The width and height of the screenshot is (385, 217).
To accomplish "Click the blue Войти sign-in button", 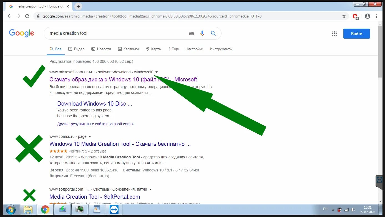I will [356, 34].
